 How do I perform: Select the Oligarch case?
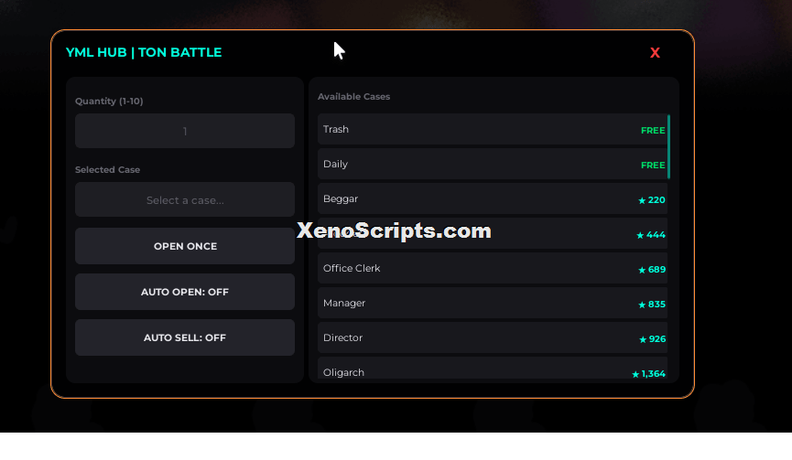click(493, 369)
